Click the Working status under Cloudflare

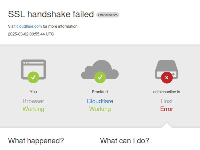100,109
